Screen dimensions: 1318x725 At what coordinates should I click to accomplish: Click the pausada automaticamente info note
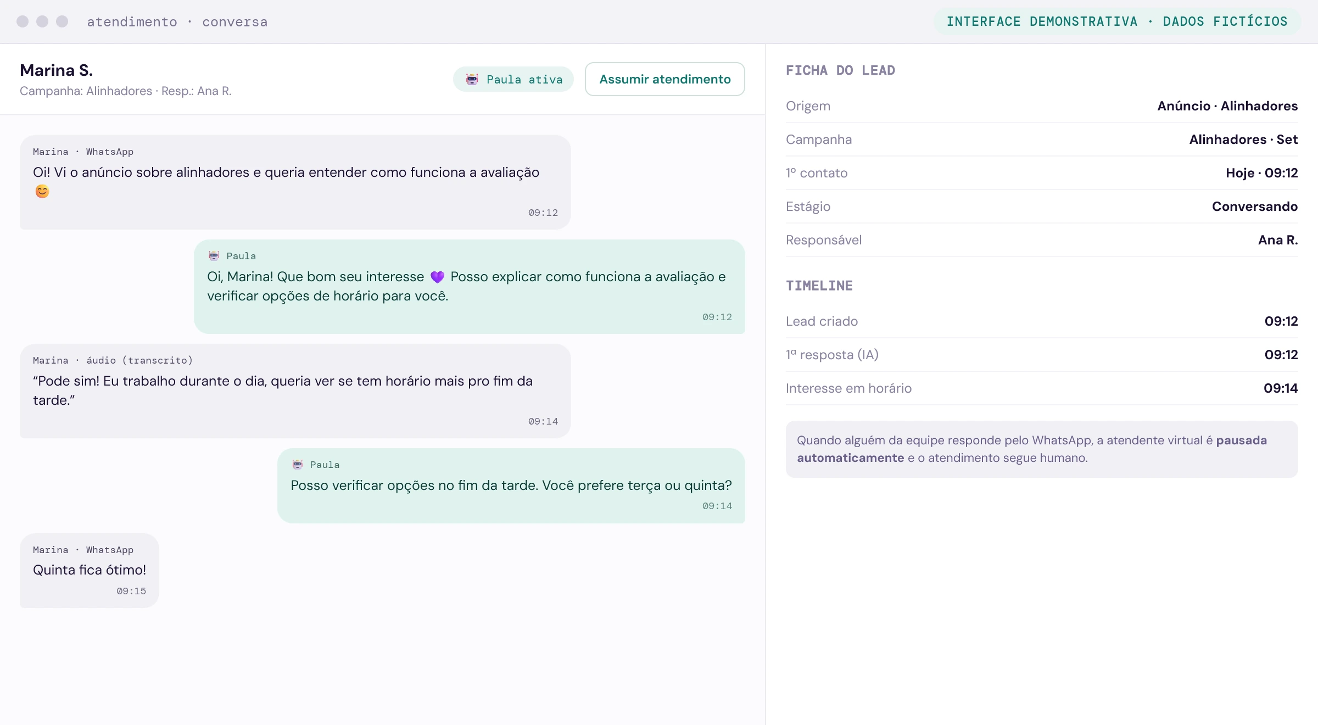(x=1042, y=449)
